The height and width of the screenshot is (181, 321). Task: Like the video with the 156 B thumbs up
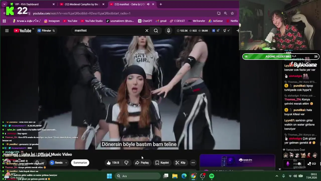(x=113, y=163)
